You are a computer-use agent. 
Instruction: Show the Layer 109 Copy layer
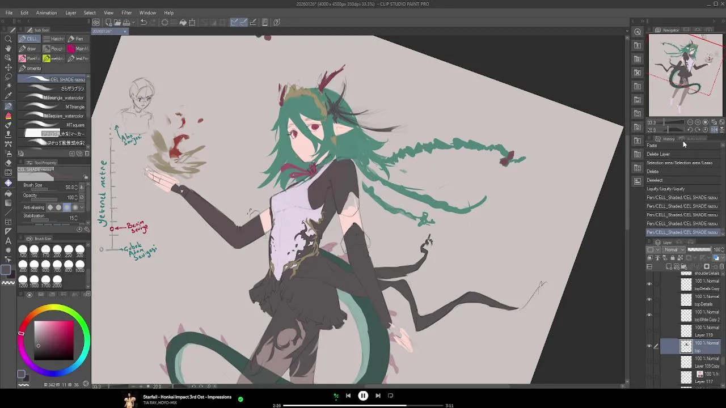point(649,362)
